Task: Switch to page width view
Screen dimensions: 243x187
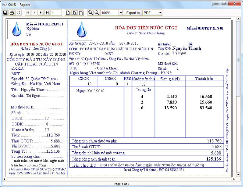Action: click(75, 13)
